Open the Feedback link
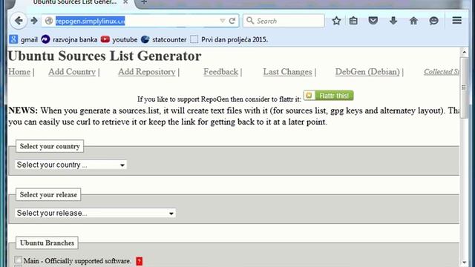The height and width of the screenshot is (267, 475). (221, 72)
